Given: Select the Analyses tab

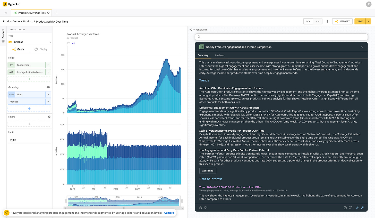Looking at the screenshot, I should click(x=219, y=55).
